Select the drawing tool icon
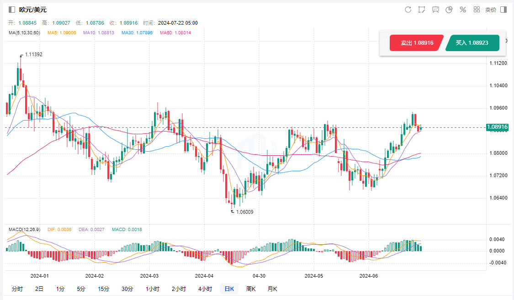 tap(422, 10)
